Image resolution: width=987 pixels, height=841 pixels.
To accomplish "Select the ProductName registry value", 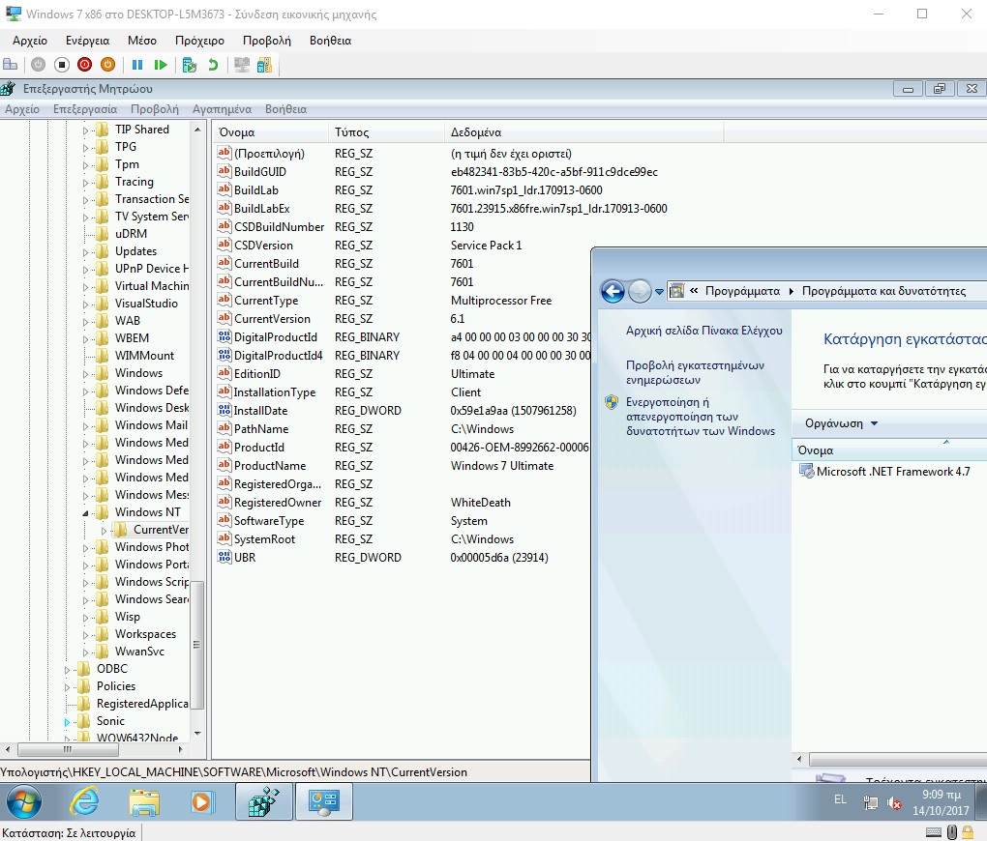I will pyautogui.click(x=270, y=466).
